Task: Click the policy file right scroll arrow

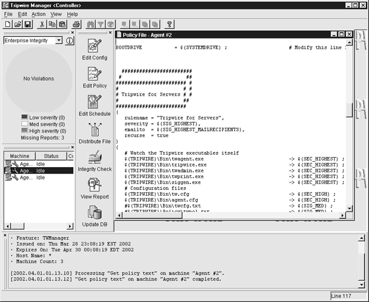Action: pyautogui.click(x=342, y=215)
